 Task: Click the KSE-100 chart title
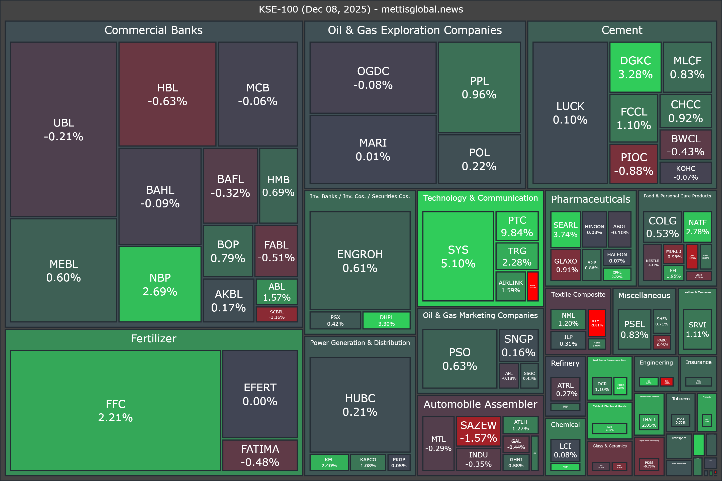(361, 9)
